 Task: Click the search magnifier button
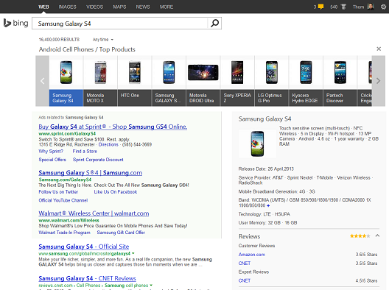(x=214, y=24)
